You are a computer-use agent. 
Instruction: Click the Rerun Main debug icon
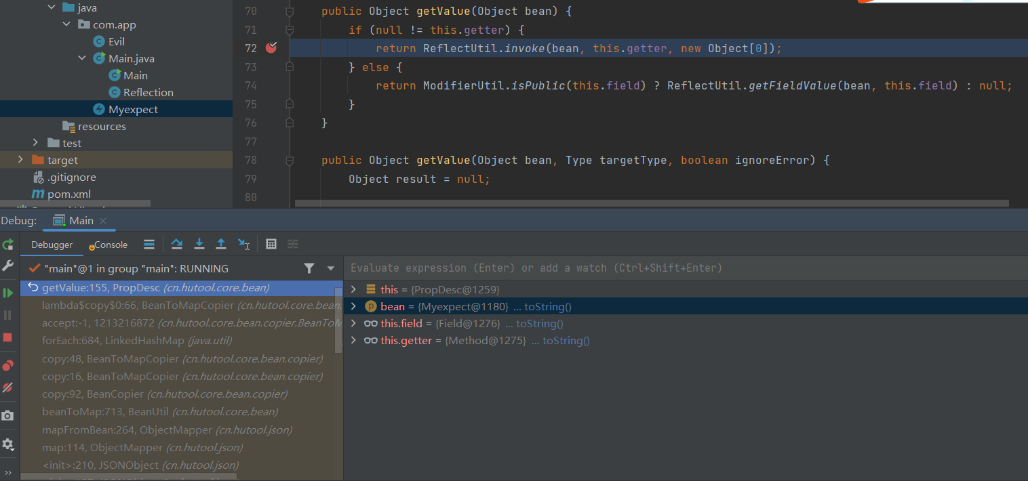7,245
